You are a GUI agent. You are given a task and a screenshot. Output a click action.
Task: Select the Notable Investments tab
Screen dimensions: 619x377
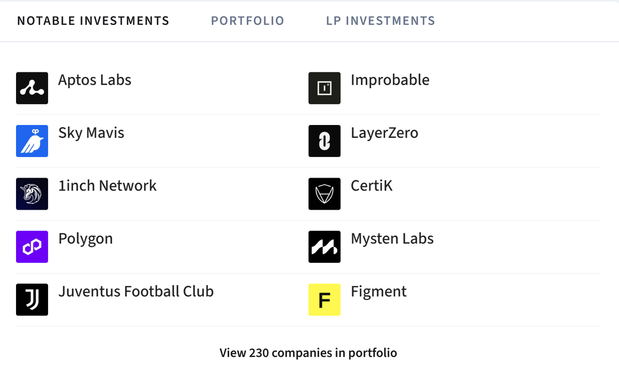[x=93, y=21]
